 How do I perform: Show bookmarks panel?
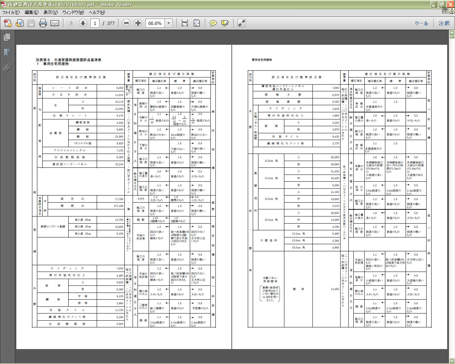[7, 52]
